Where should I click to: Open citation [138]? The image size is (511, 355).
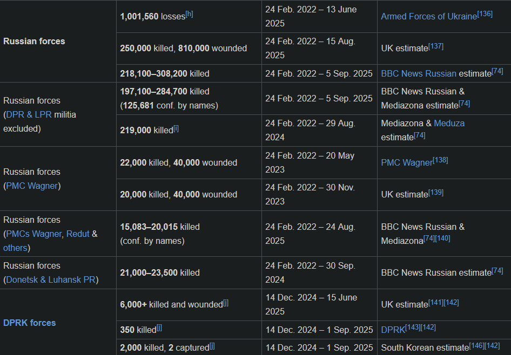click(x=440, y=160)
